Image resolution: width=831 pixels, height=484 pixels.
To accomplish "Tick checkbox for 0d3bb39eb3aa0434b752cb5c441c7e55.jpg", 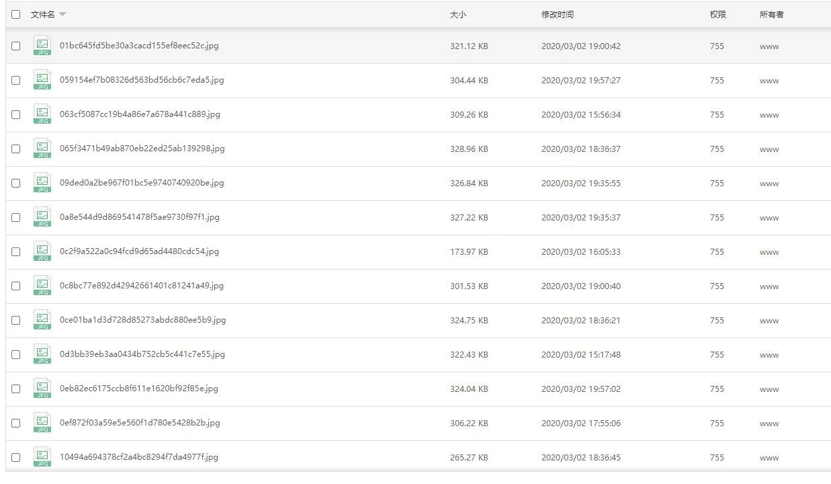I will (x=16, y=355).
